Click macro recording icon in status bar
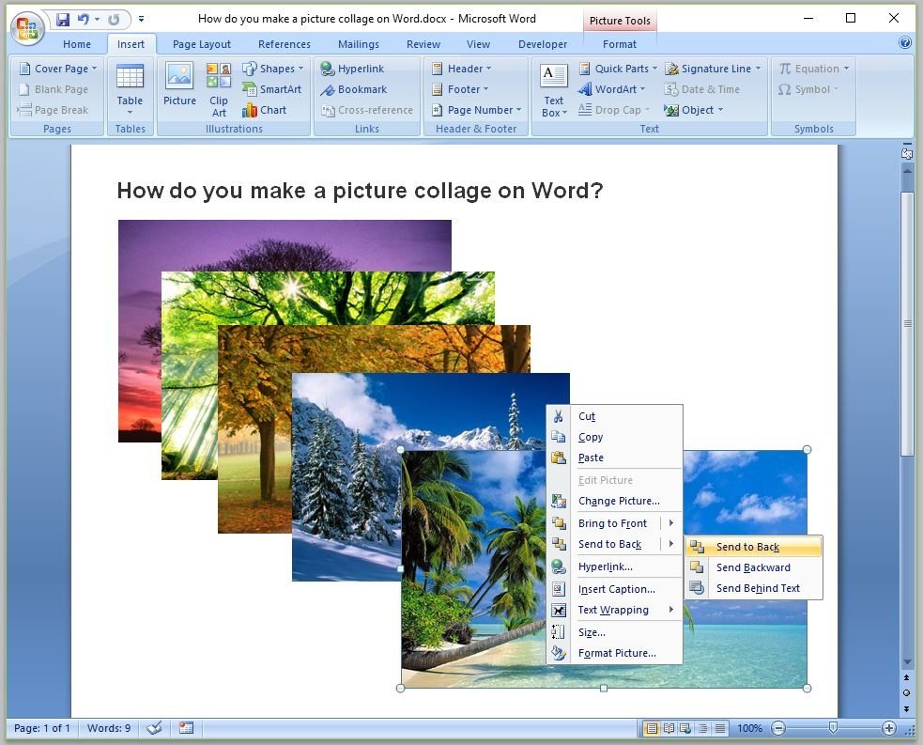Viewport: 923px width, 745px height. (x=186, y=728)
